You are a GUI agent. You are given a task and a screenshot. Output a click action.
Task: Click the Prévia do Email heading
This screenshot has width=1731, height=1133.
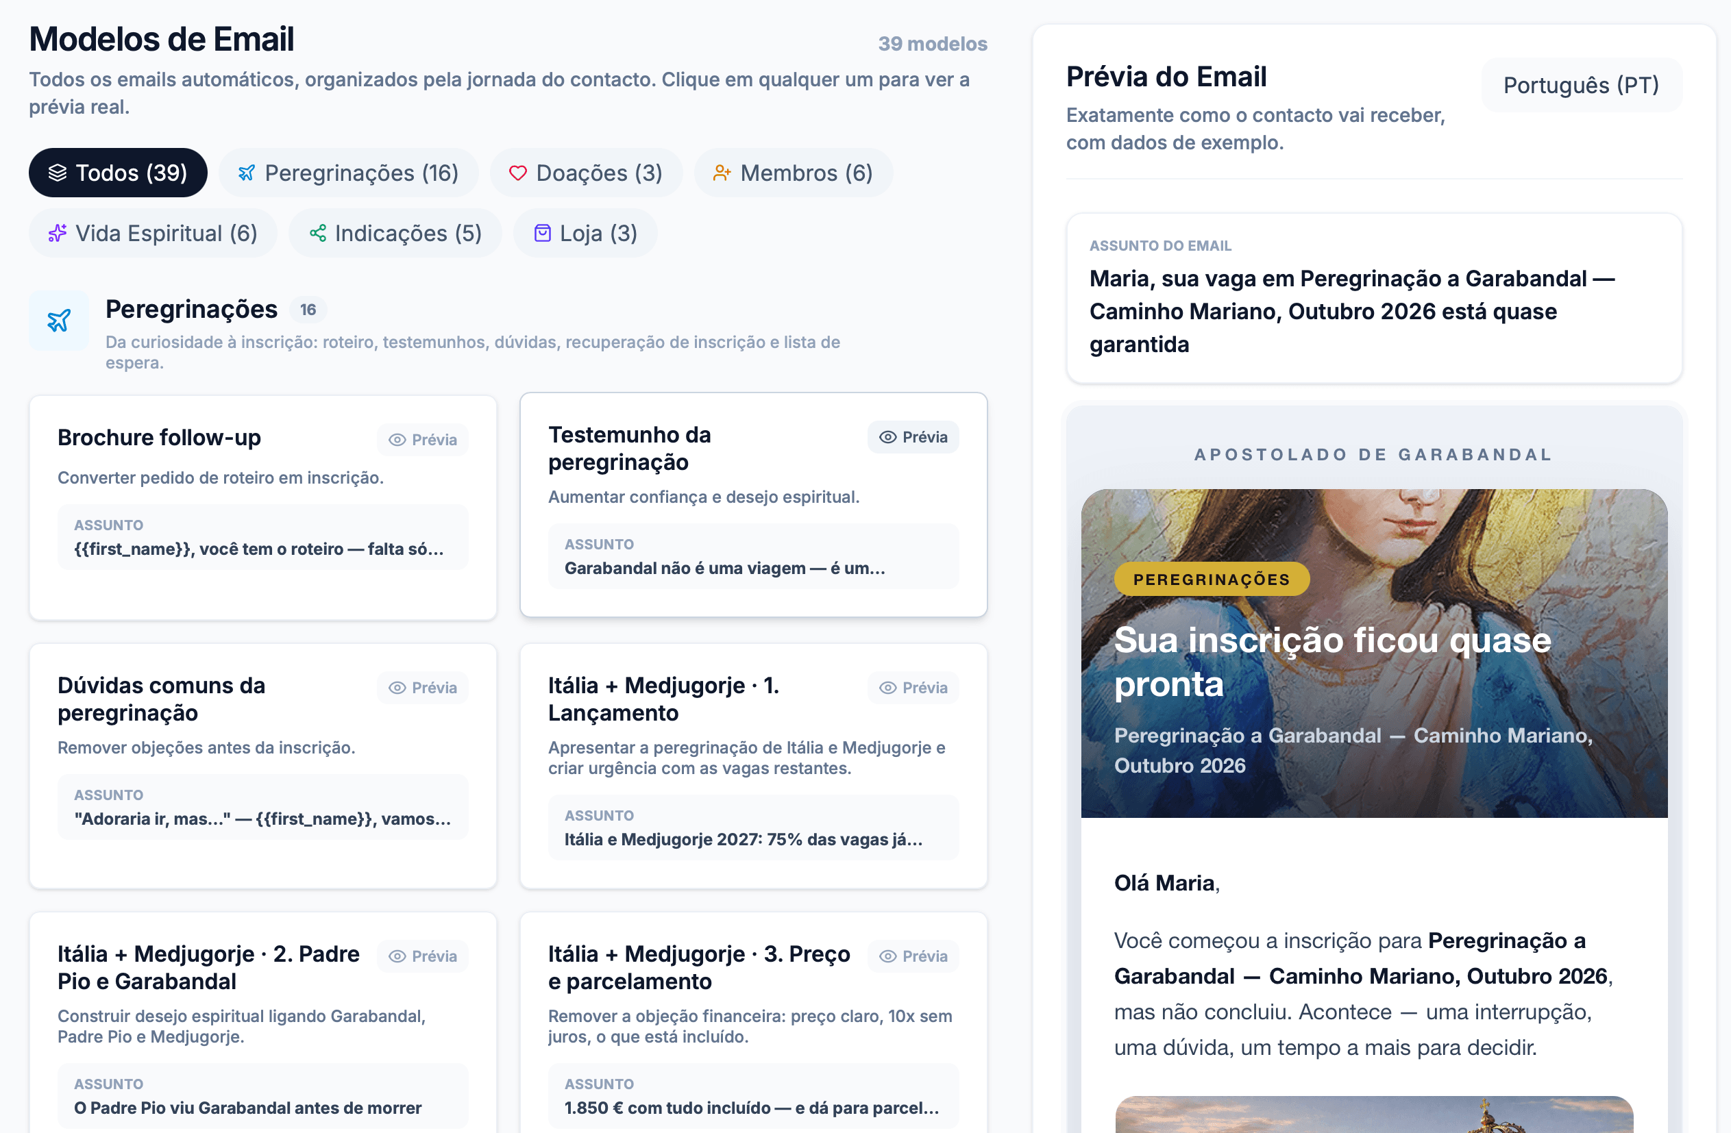coord(1166,76)
